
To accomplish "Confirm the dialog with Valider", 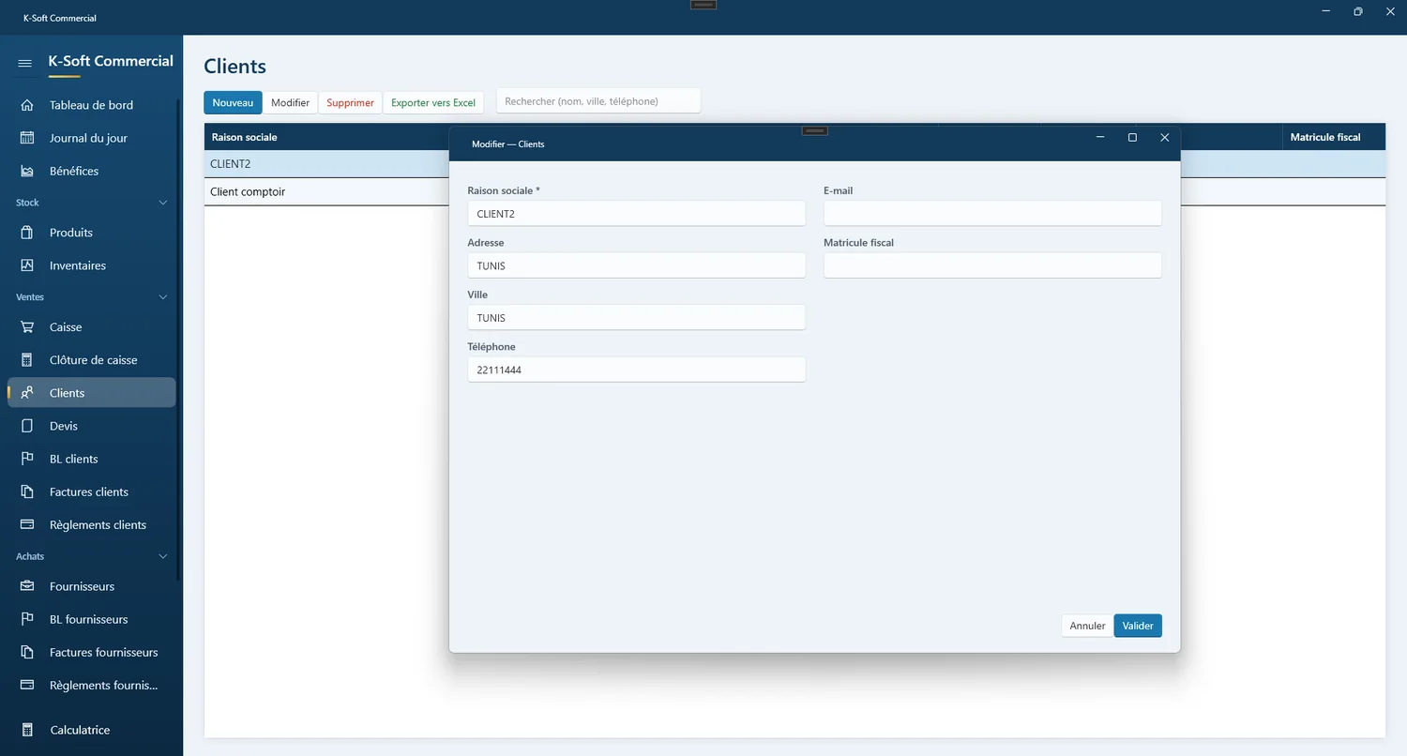I will (x=1138, y=626).
